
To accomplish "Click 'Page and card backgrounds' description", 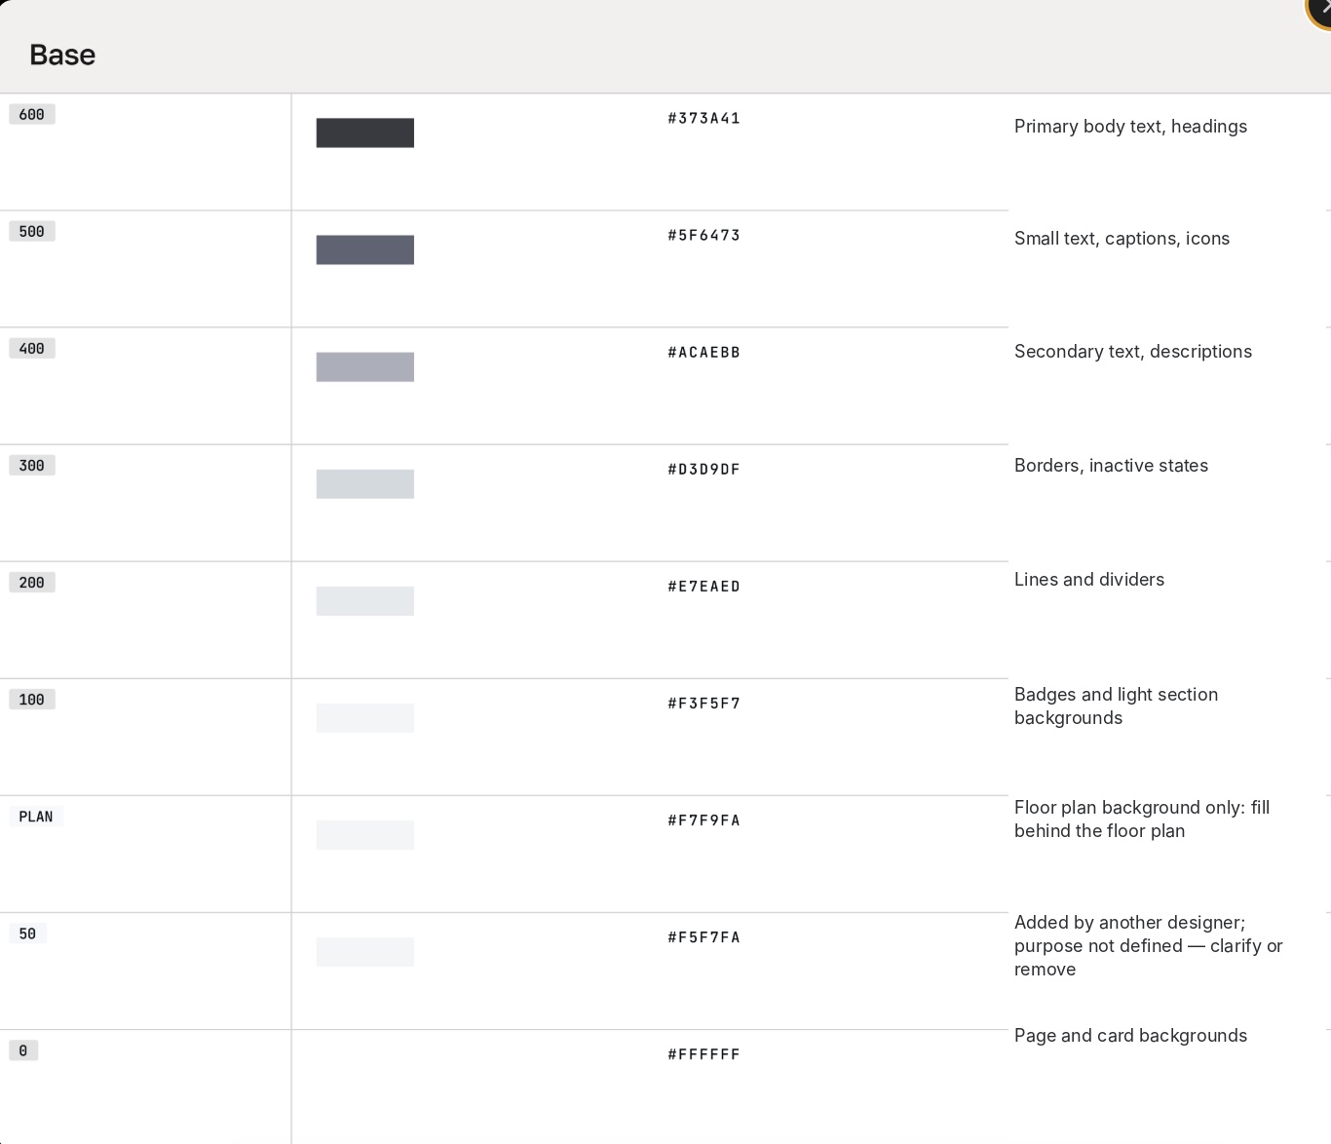I will [1130, 1036].
